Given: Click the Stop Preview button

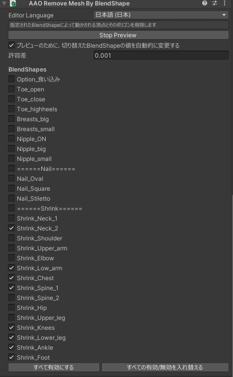Looking at the screenshot, I should coord(118,35).
